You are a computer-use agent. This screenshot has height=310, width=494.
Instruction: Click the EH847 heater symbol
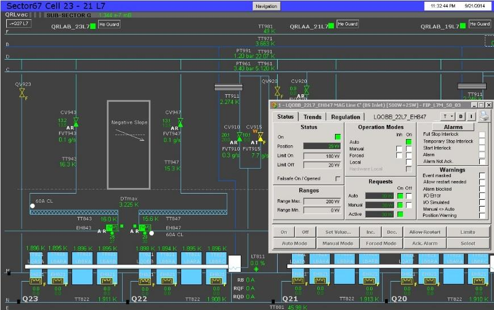[x=145, y=228]
